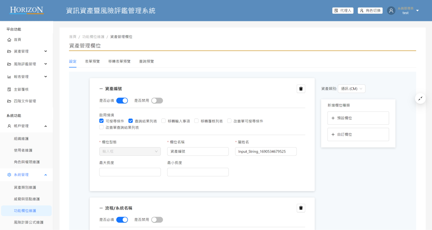Click the 最大長度 input field
Screen dimensions: 432x230
point(130,172)
